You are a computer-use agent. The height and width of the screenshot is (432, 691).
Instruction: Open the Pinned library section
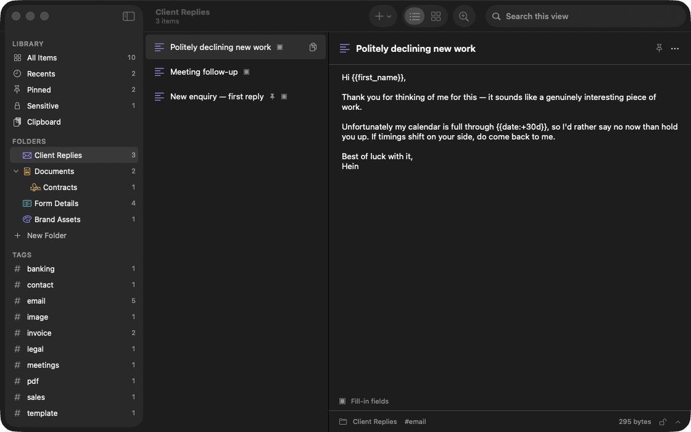[x=74, y=90]
